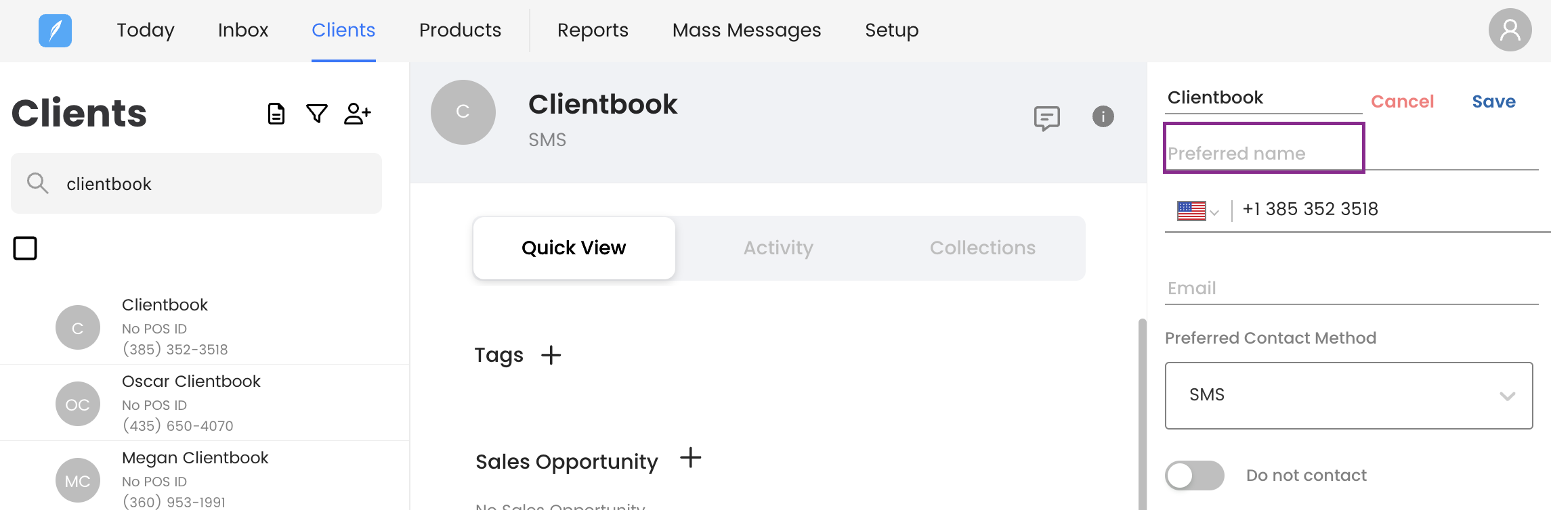The width and height of the screenshot is (1551, 510).
Task: Add a Sales Opportunity with plus icon
Action: pyautogui.click(x=690, y=458)
